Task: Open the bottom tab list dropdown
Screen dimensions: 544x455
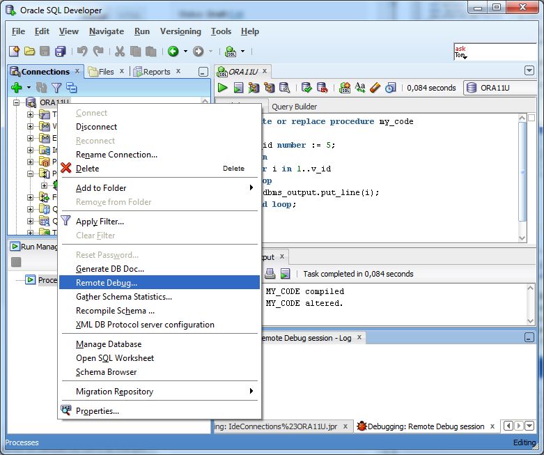Action: [529, 426]
